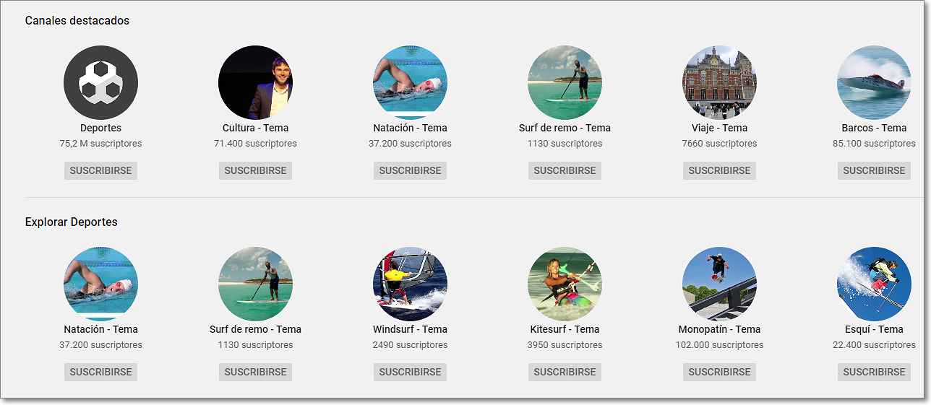This screenshot has height=405, width=931.
Task: Subscribe to Barcos - Tema
Action: [x=874, y=170]
